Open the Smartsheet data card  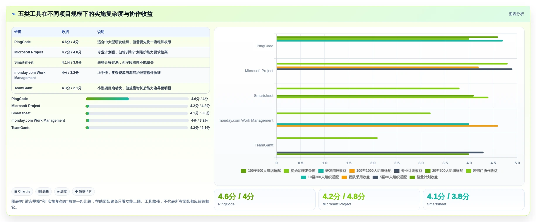pyautogui.click(x=474, y=200)
